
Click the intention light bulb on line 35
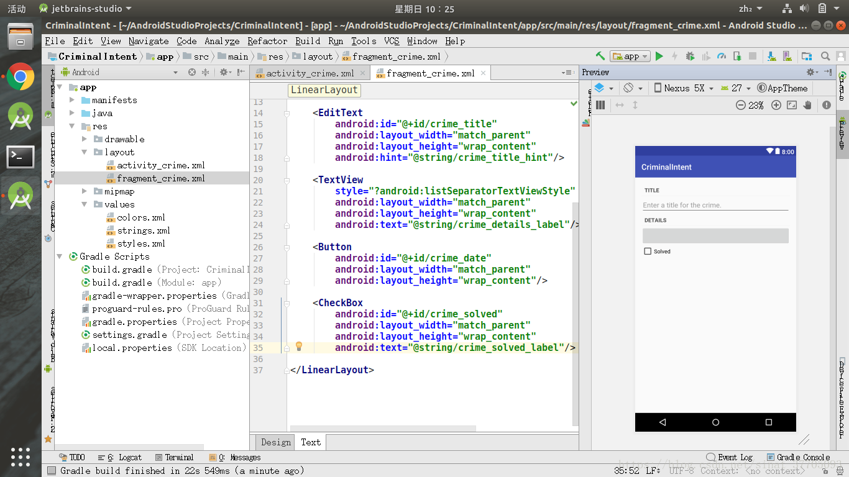(298, 346)
